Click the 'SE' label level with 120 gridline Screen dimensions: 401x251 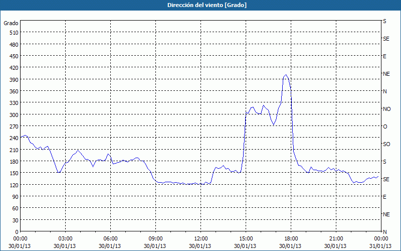click(386, 179)
